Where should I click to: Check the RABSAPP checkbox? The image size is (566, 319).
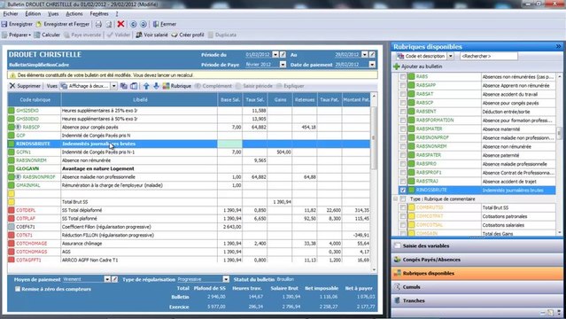coord(403,86)
